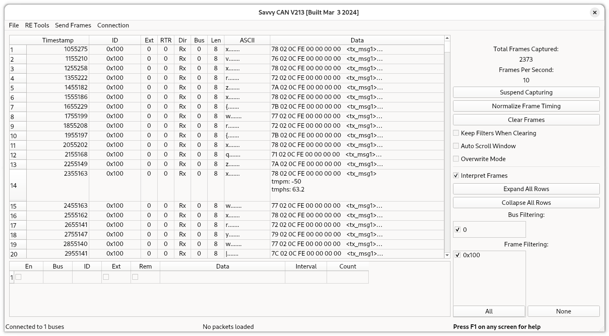Click 'Connected to 1 buses' in status bar
The image size is (609, 336).
(x=35, y=327)
